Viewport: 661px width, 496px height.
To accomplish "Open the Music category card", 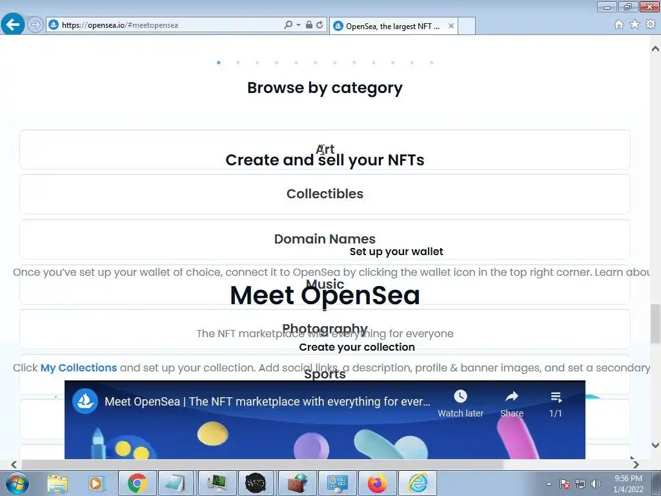I will 325,284.
